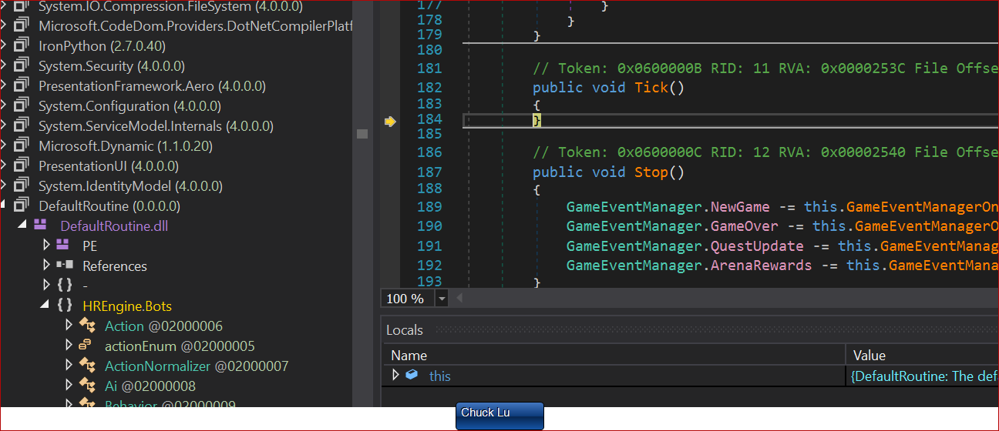Screen dimensions: 999x431
Task: Click the Chuck Lu taskbar button
Action: (499, 416)
